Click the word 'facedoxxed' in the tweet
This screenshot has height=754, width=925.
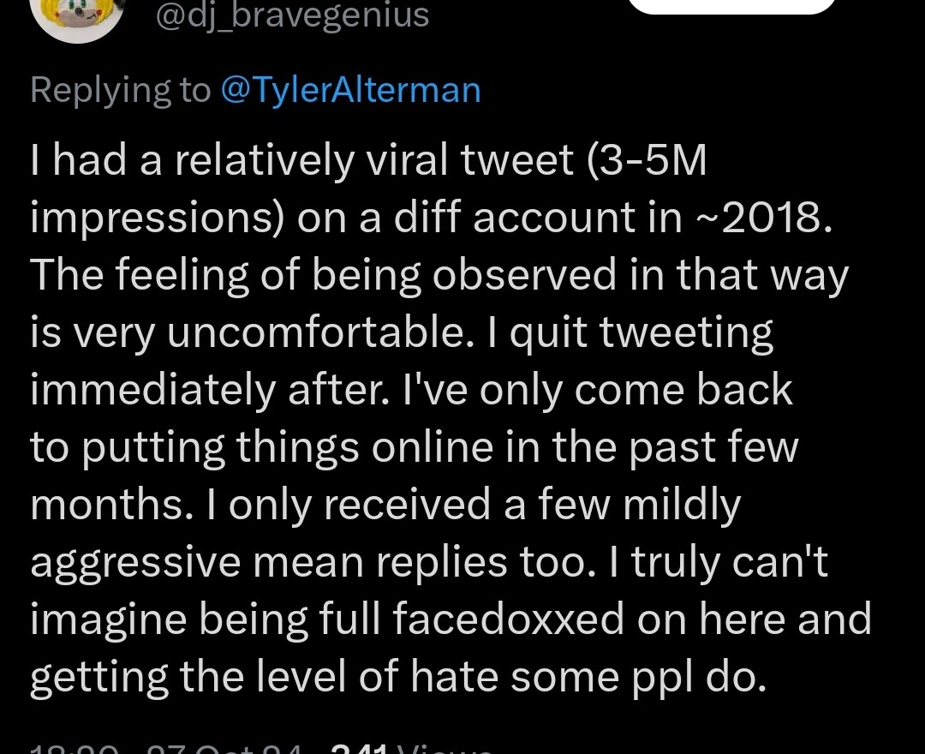click(x=508, y=619)
